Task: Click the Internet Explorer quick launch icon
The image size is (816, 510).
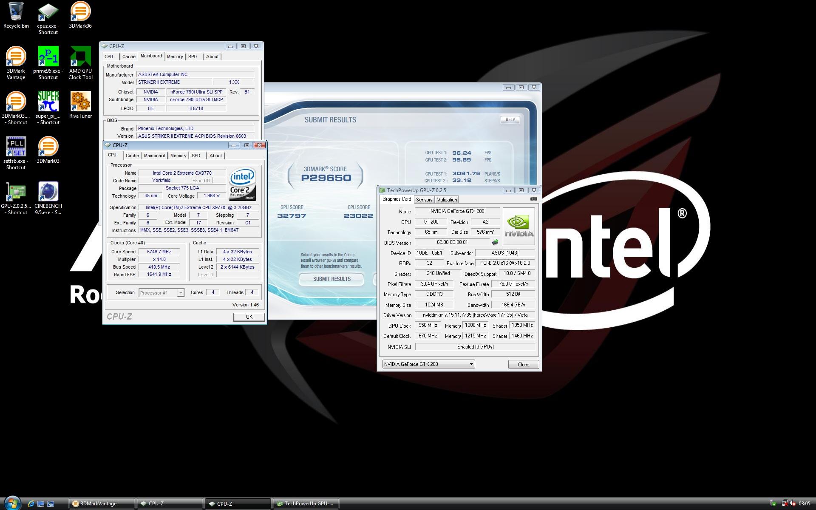Action: 31,504
